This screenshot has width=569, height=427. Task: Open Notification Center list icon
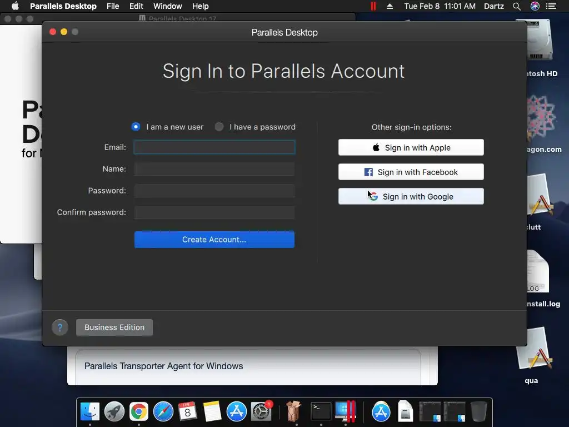[x=551, y=6]
